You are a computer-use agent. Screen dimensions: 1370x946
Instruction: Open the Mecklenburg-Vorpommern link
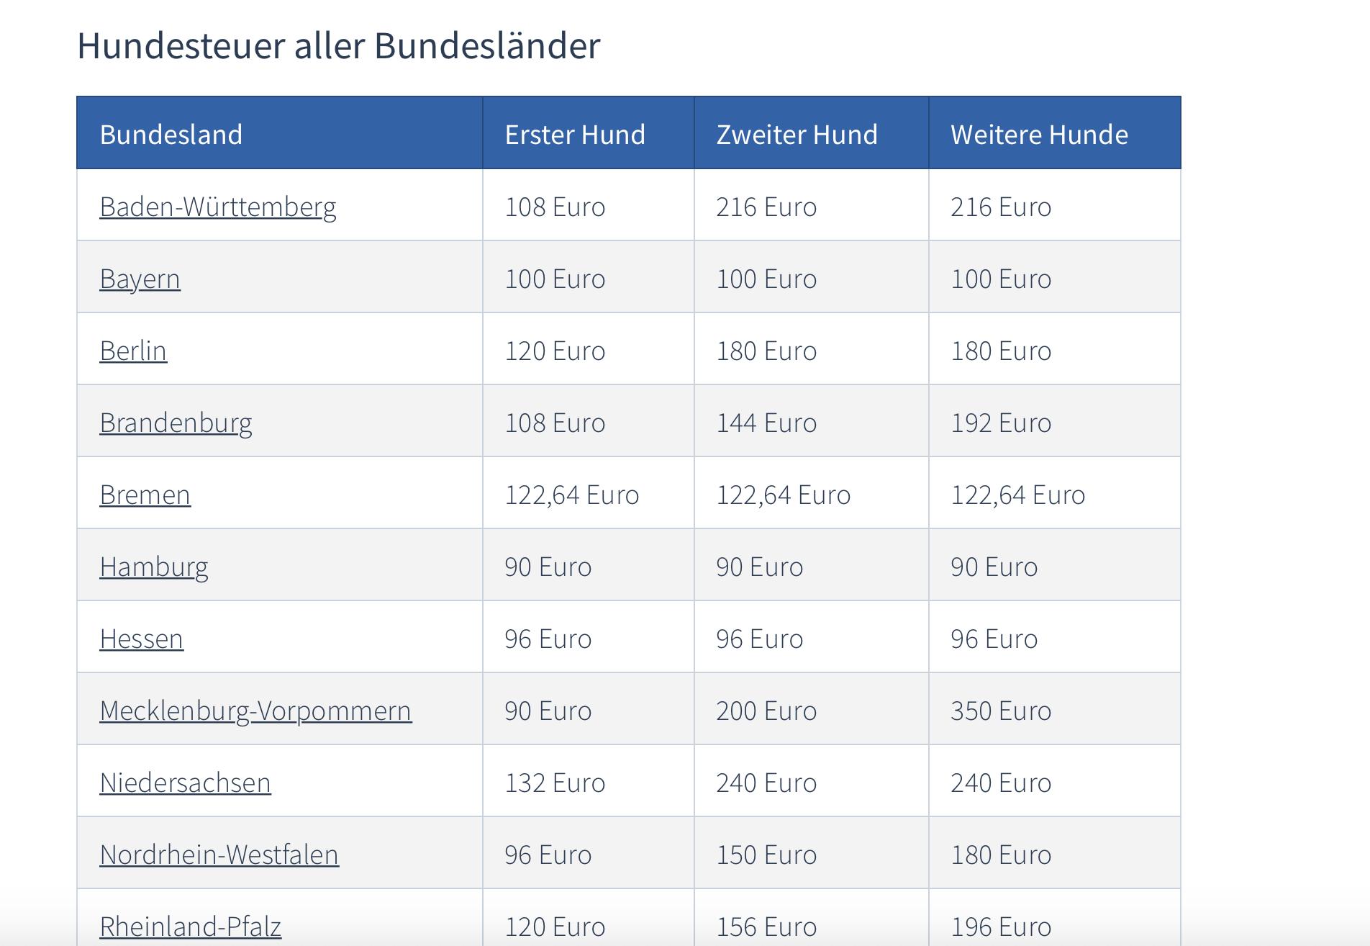pos(255,711)
